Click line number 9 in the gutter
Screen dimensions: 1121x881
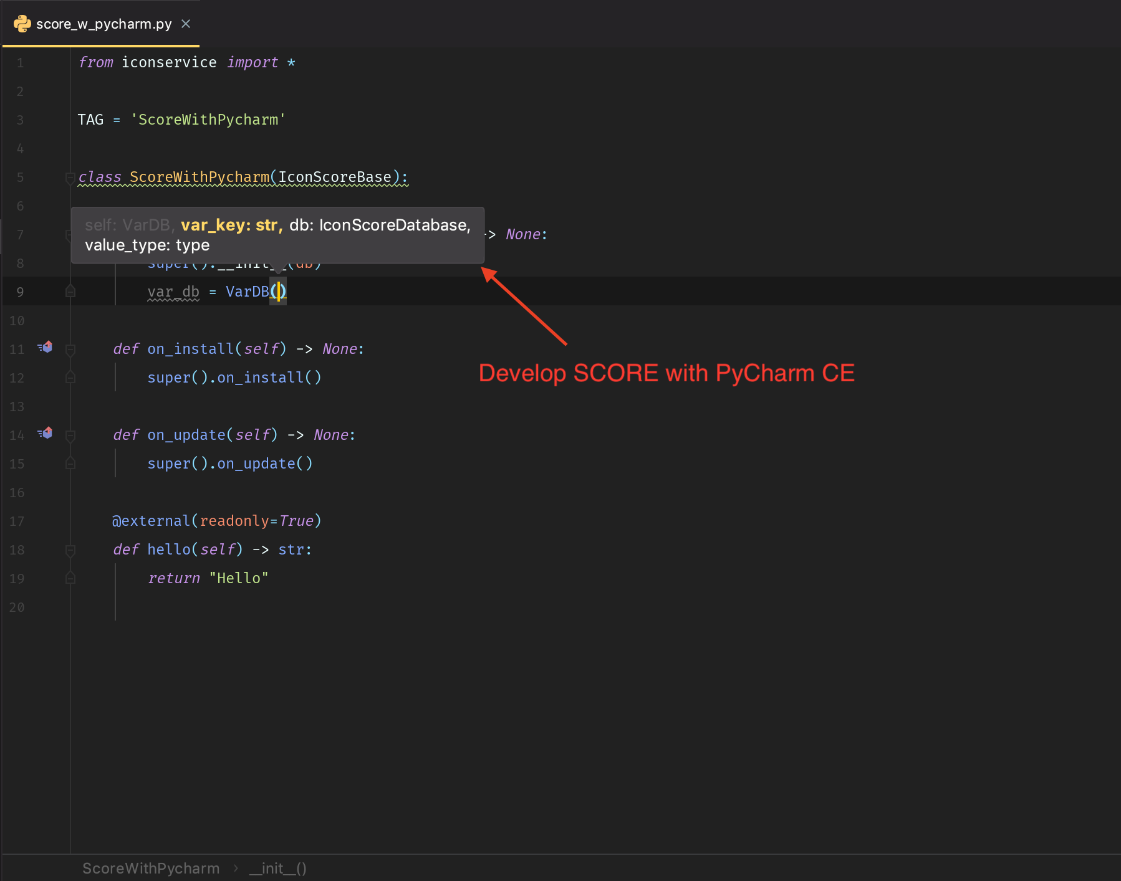point(20,292)
